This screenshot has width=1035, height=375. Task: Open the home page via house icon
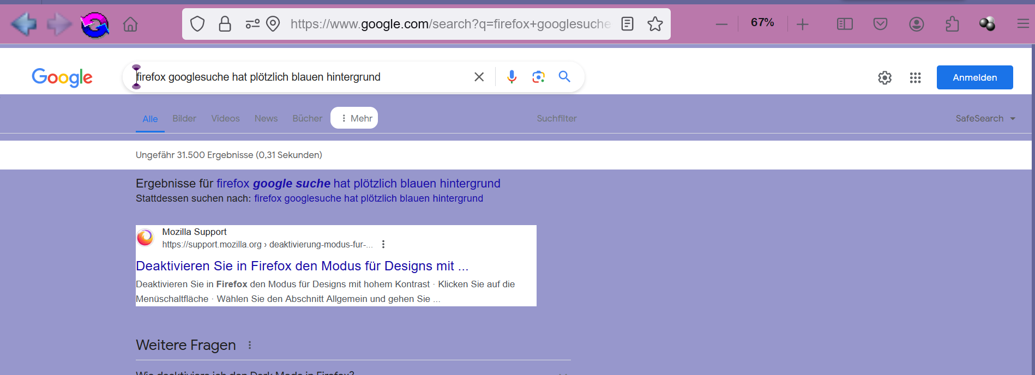click(130, 25)
